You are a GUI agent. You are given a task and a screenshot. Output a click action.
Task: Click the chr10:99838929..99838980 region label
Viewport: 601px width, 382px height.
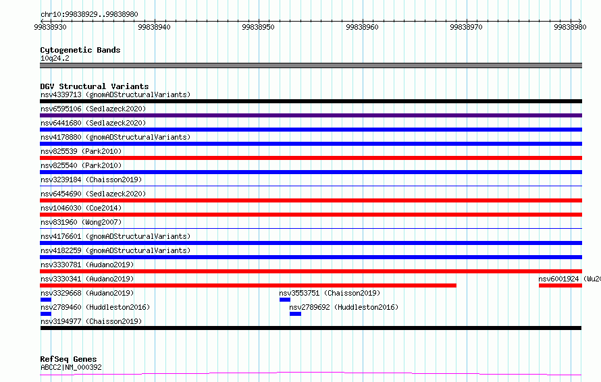pos(89,15)
